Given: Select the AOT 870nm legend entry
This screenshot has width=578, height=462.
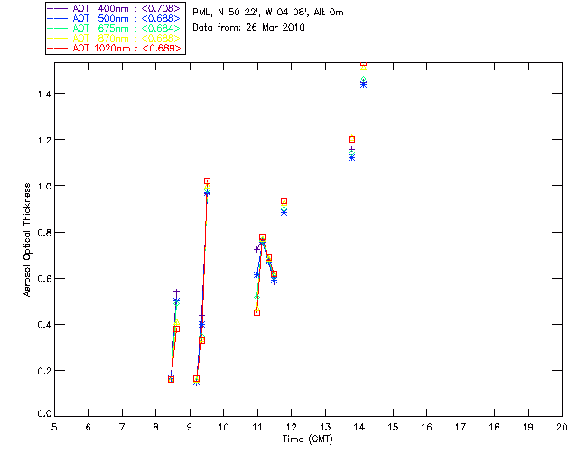Looking at the screenshot, I should tap(115, 38).
